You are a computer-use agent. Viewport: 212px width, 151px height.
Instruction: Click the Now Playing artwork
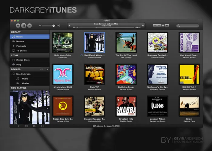[30, 107]
